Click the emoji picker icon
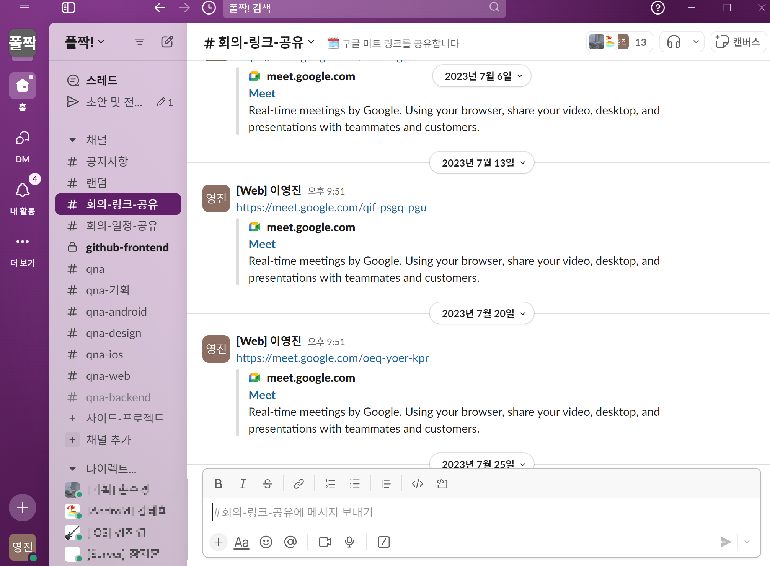The height and width of the screenshot is (566, 770). [x=266, y=542]
